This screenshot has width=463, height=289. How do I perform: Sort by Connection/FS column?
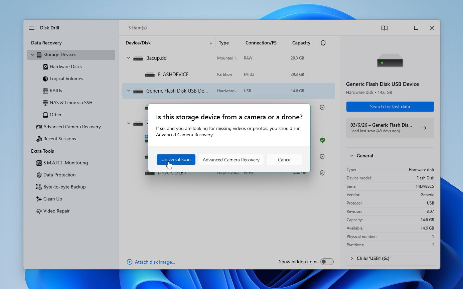[261, 43]
